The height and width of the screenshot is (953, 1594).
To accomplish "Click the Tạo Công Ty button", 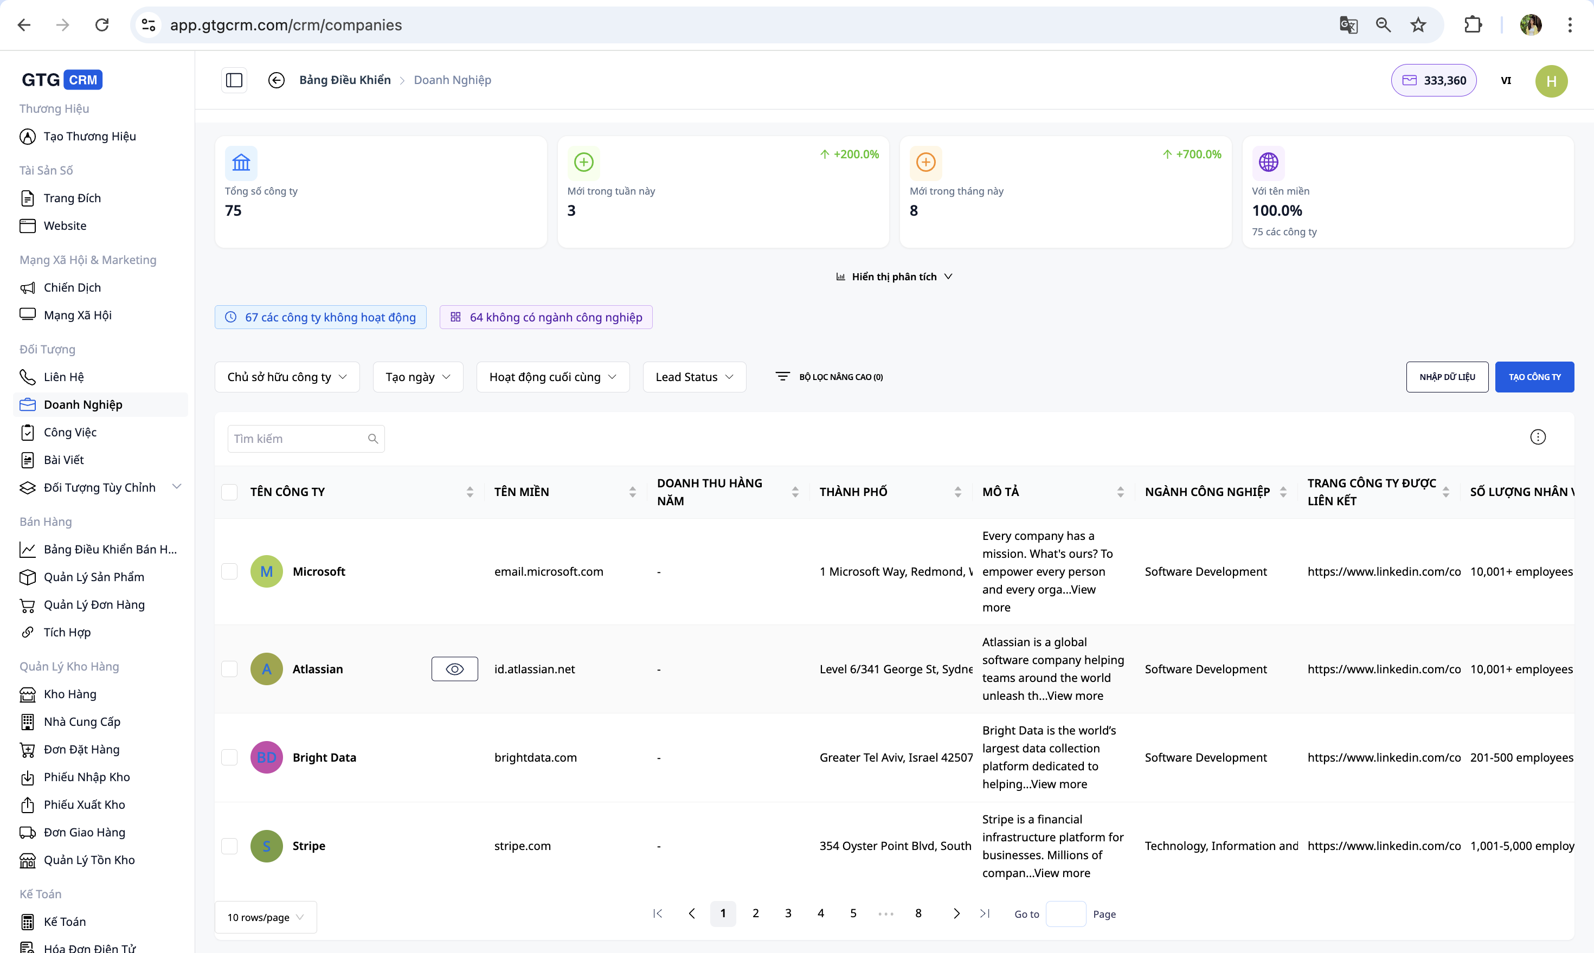I will point(1534,377).
